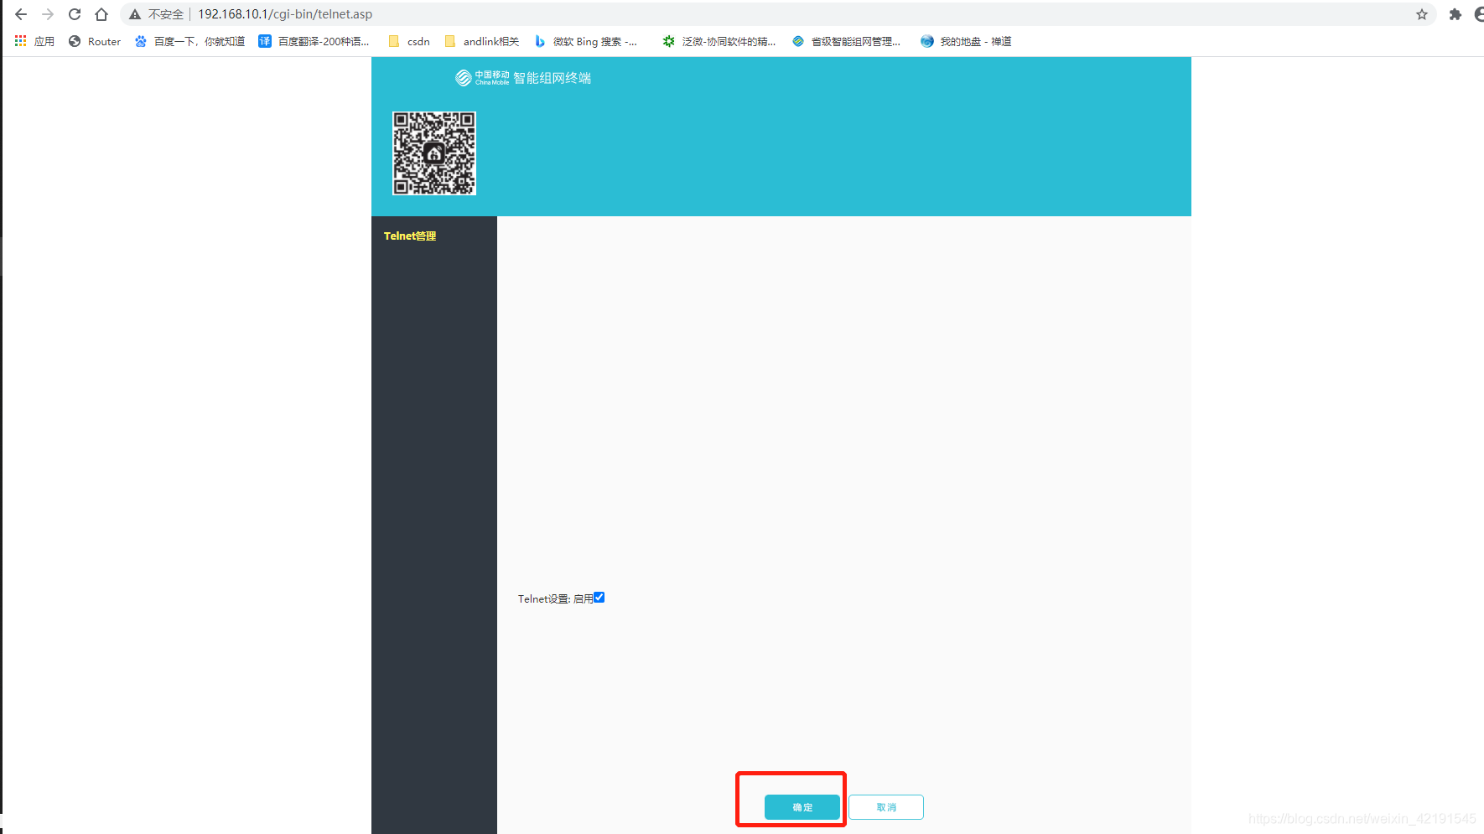Screen dimensions: 1484x834
Task: Reload the page with the refresh icon
Action: click(75, 14)
